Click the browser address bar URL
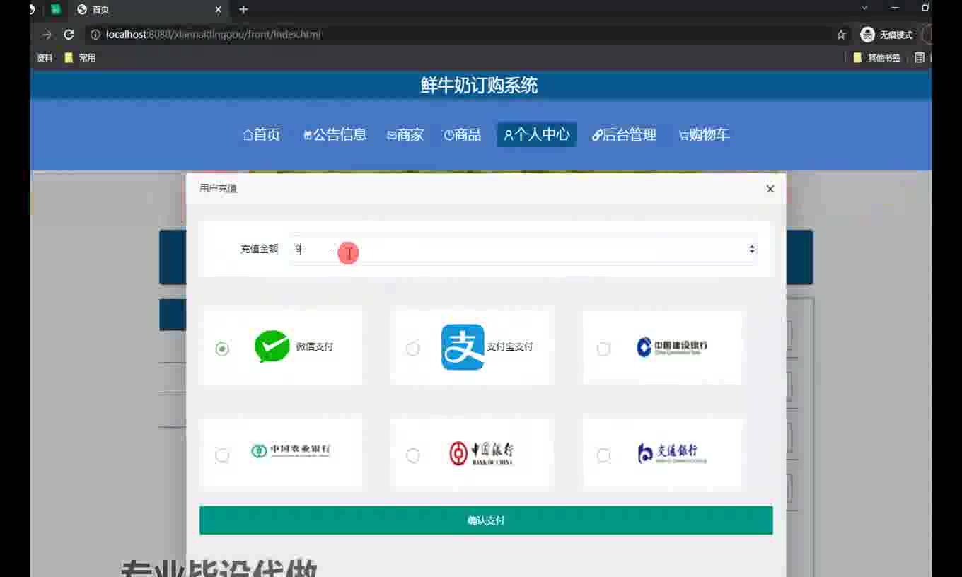 [x=214, y=34]
